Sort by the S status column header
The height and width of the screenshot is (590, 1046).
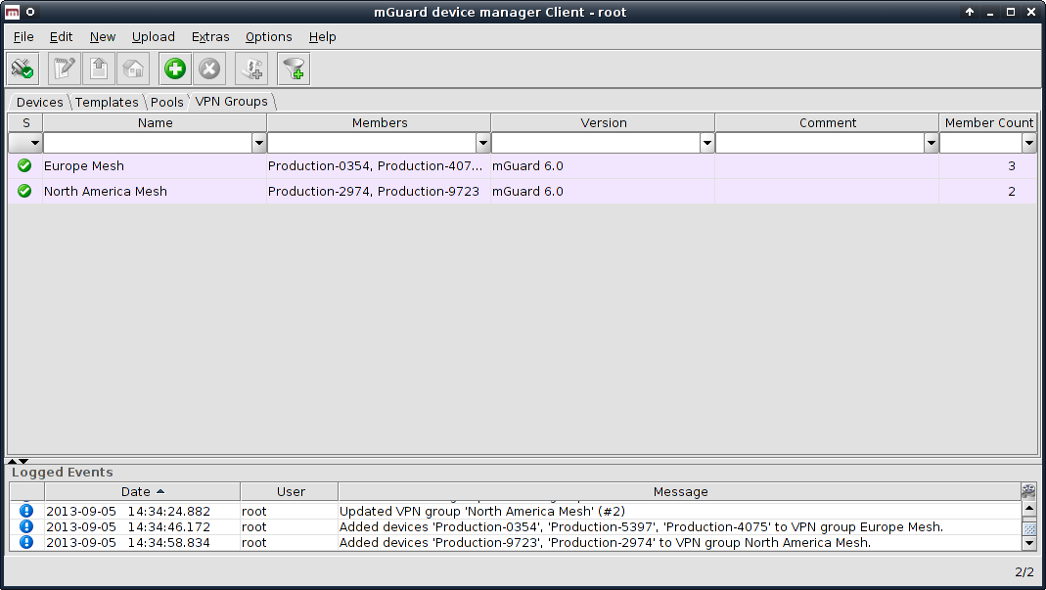point(26,123)
